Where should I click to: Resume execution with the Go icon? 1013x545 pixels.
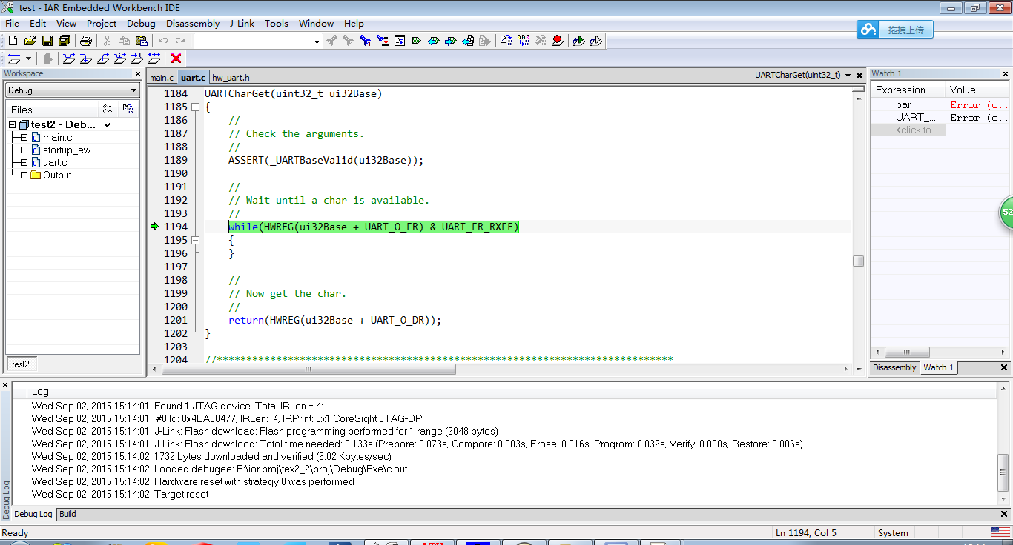tap(154, 58)
